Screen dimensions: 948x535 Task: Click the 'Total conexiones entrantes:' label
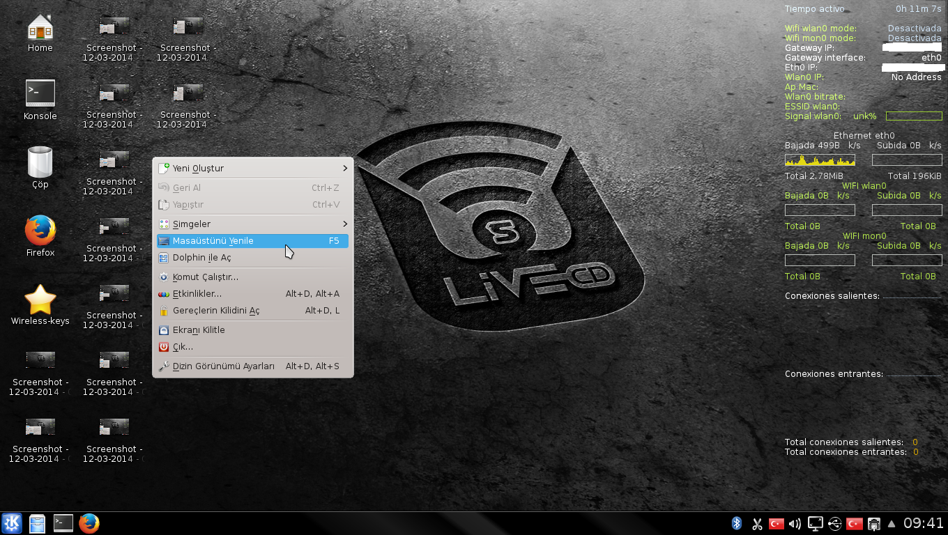coord(846,452)
